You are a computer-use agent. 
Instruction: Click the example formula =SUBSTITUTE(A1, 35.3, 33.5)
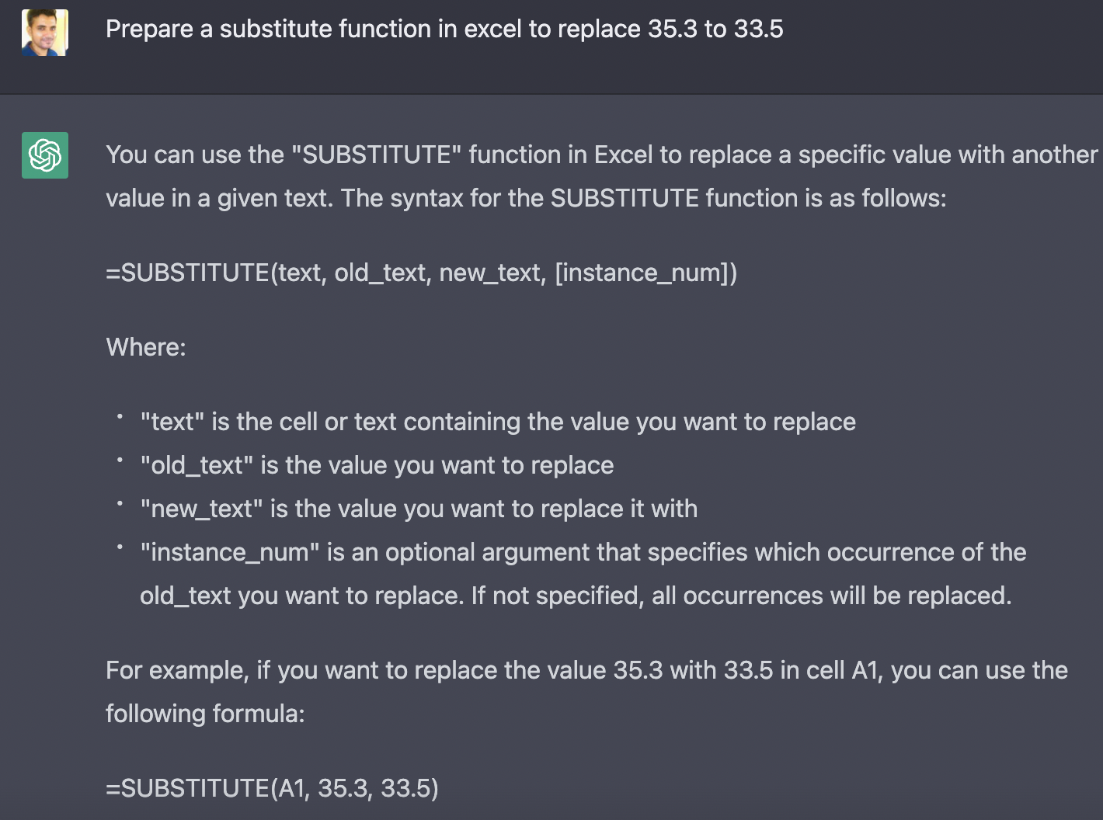pos(272,788)
